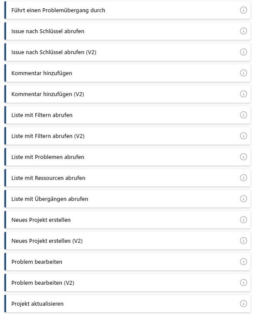Choose Issue nach Schlüssel abrufen action
The height and width of the screenshot is (314, 254).
[x=128, y=31]
